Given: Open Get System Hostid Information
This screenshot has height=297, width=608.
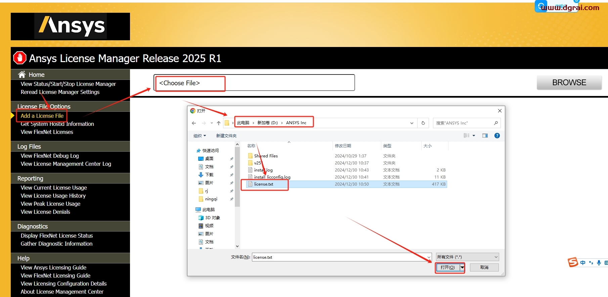Looking at the screenshot, I should pos(57,124).
